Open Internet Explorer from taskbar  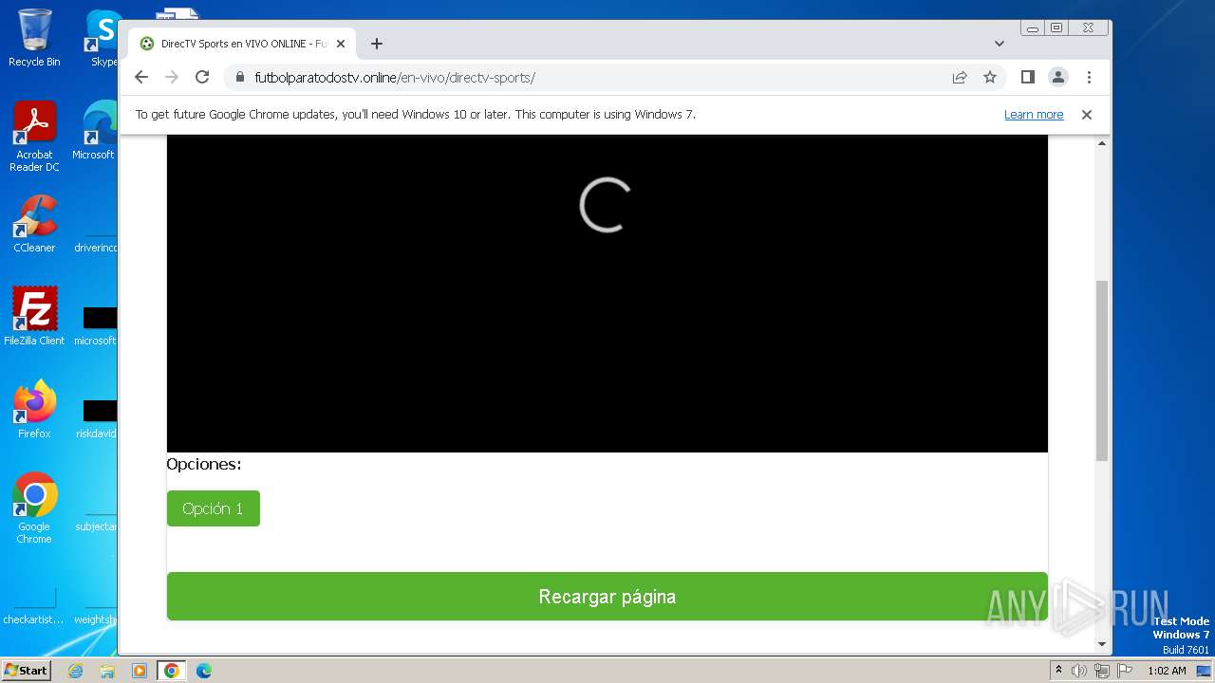click(76, 671)
